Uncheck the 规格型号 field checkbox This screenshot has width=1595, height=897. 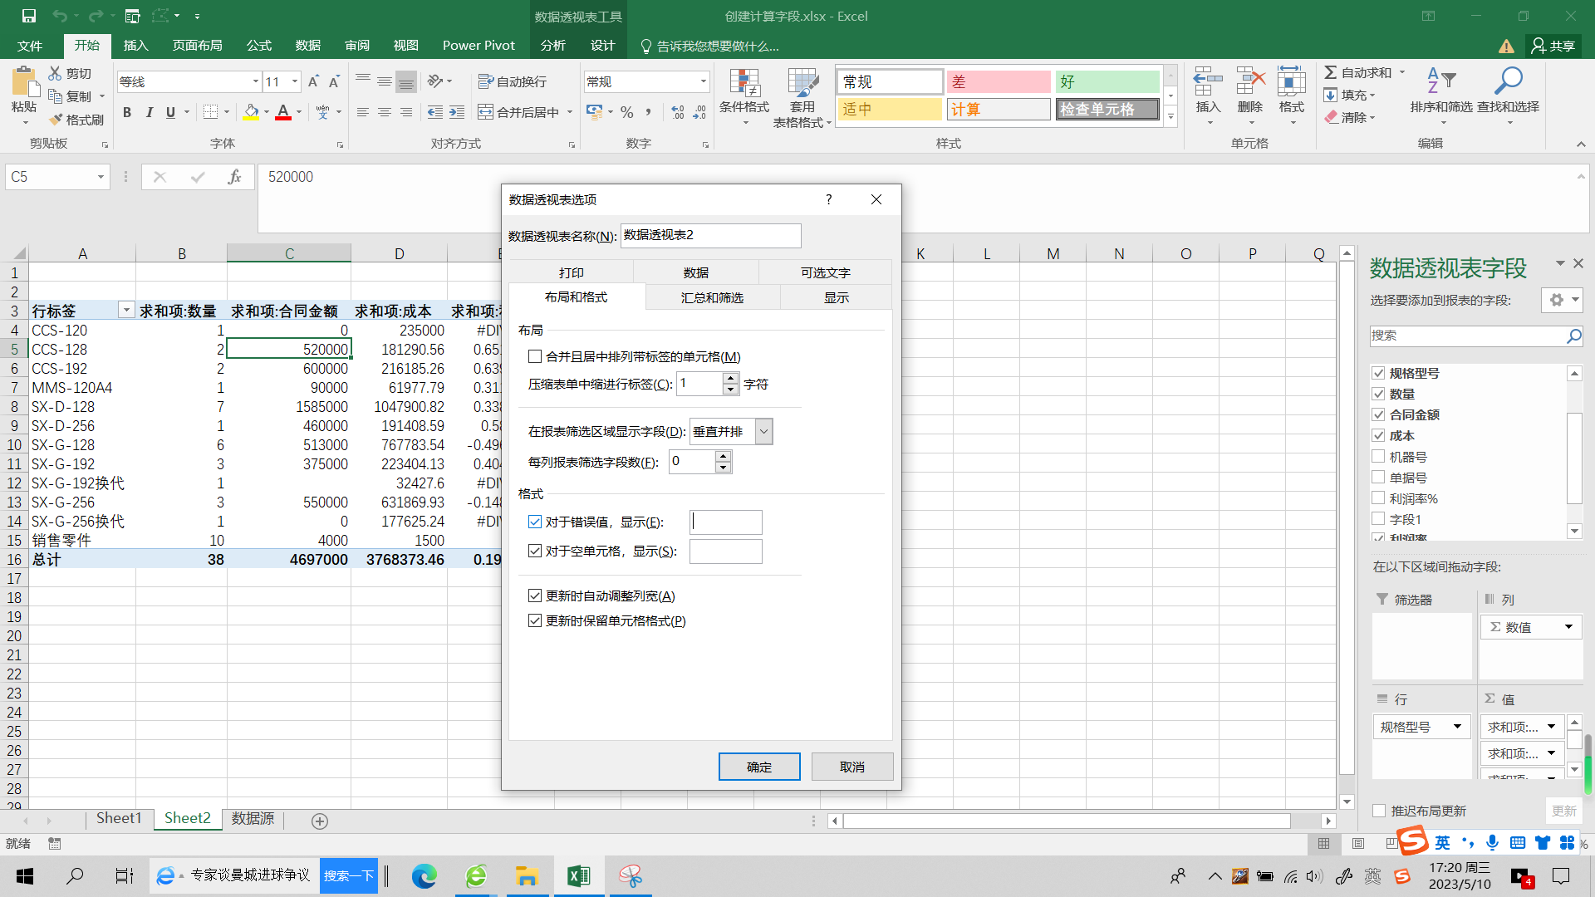pyautogui.click(x=1379, y=373)
